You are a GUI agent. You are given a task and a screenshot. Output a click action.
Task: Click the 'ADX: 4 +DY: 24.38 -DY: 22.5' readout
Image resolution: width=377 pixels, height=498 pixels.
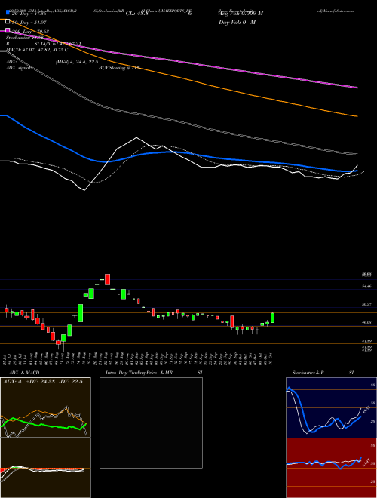click(x=42, y=382)
